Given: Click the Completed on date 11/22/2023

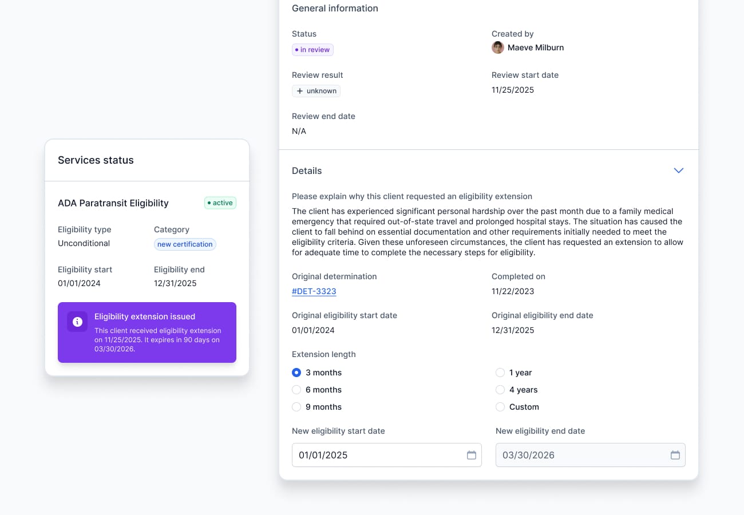Looking at the screenshot, I should (x=513, y=291).
